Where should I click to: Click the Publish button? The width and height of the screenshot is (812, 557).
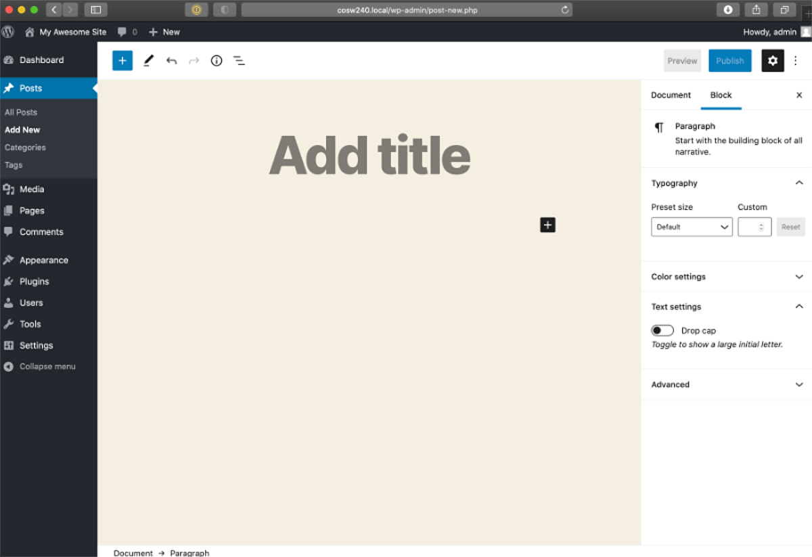tap(729, 60)
